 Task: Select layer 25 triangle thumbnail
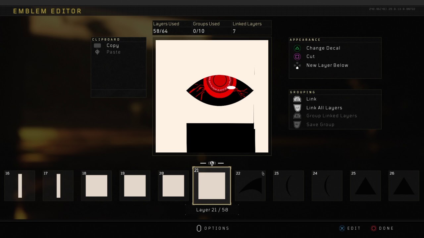pos(365,186)
